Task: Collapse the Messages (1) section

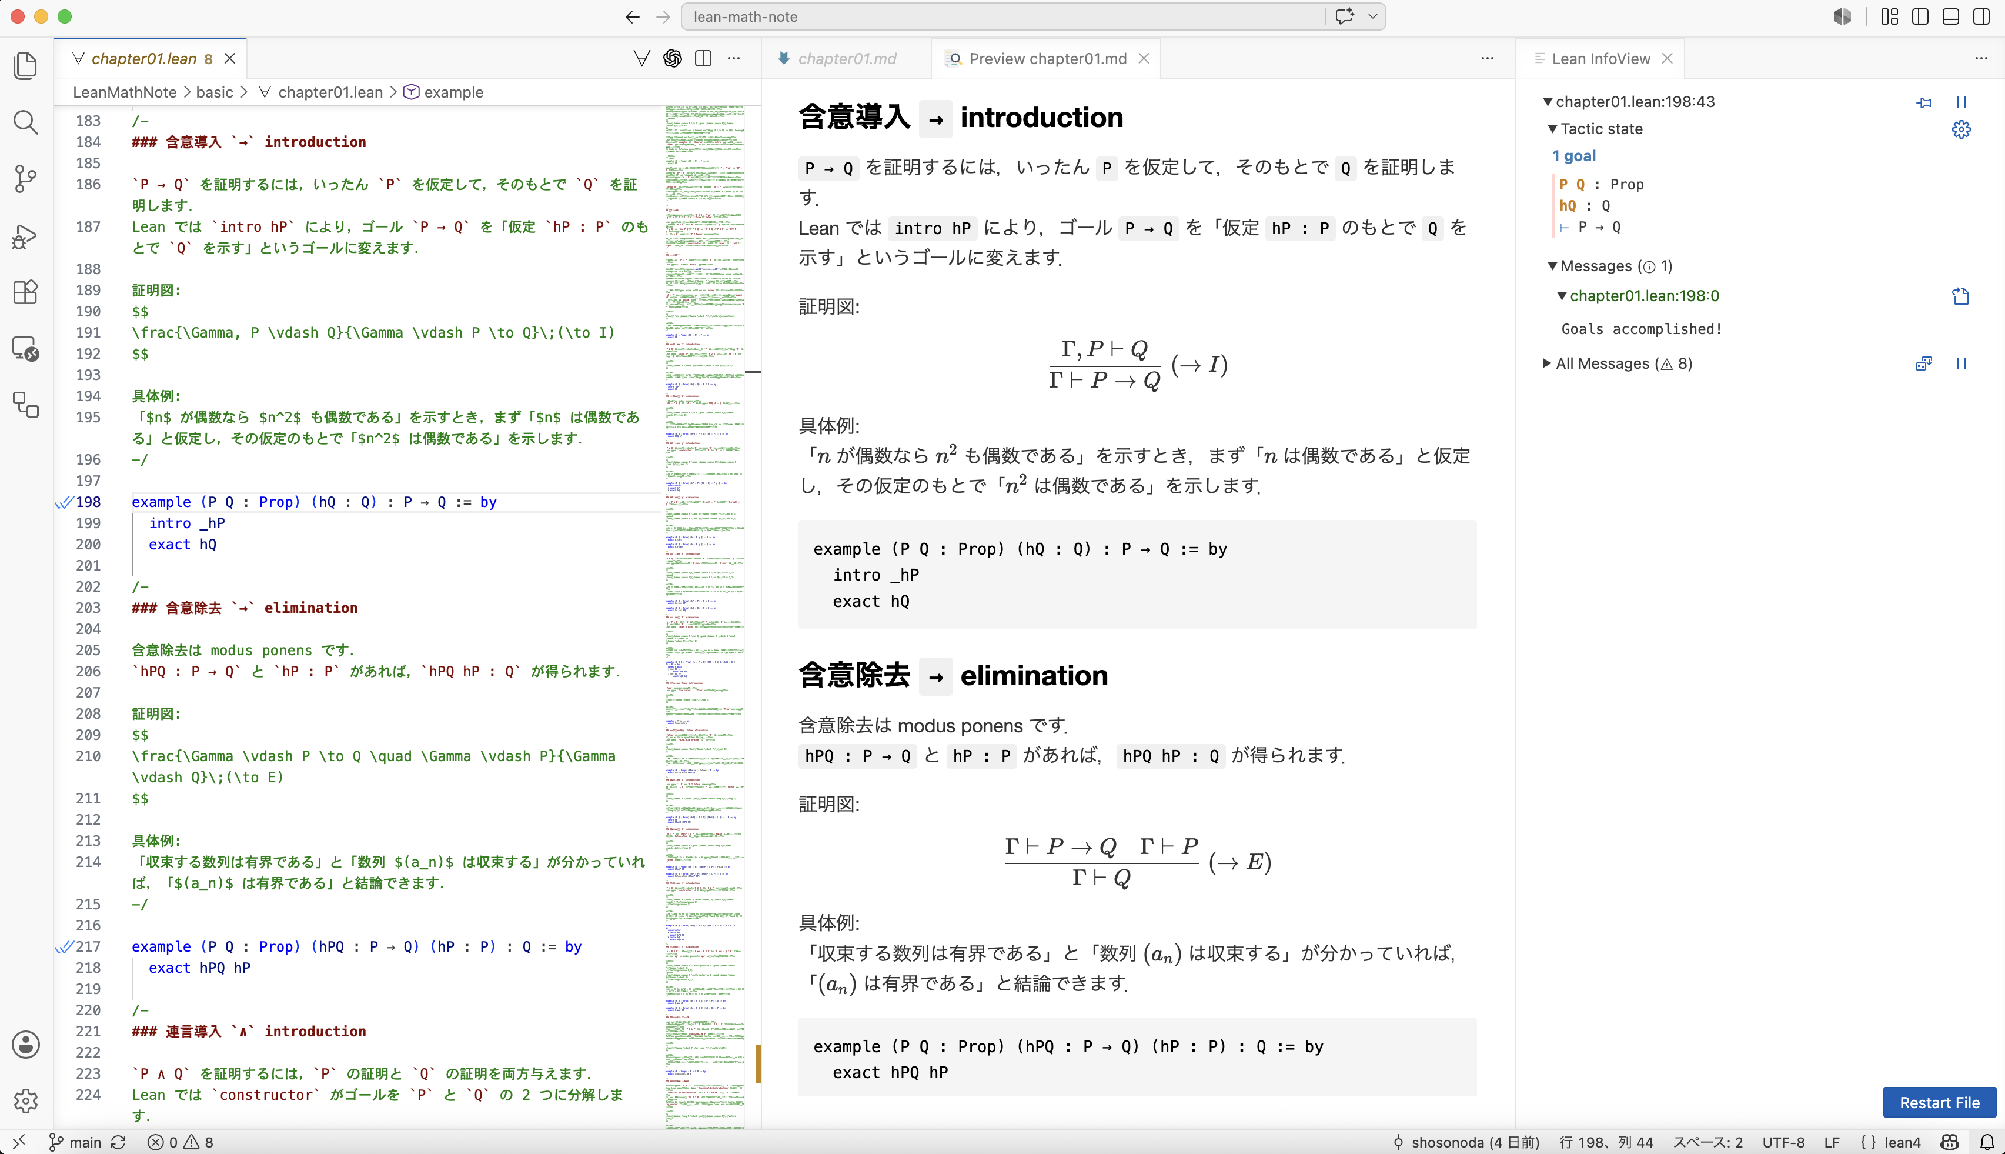Action: tap(1552, 266)
